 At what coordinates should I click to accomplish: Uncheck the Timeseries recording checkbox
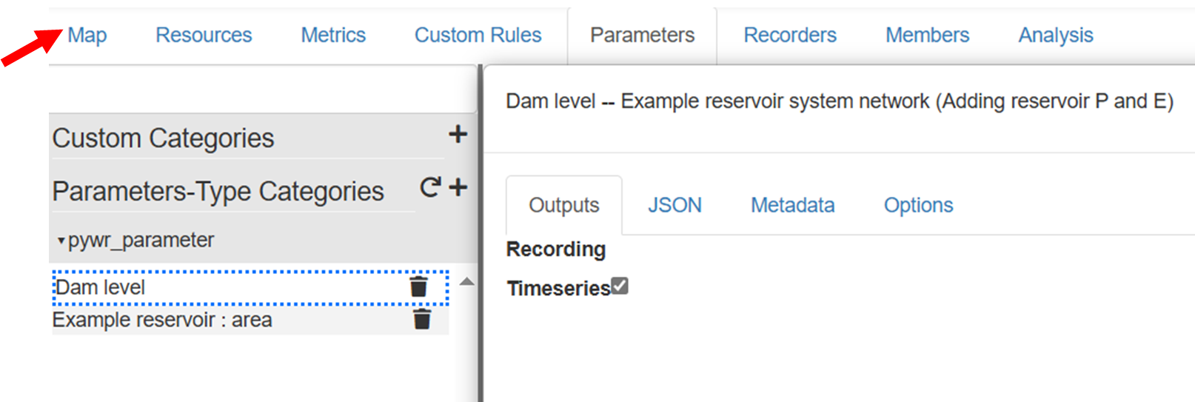(x=620, y=286)
